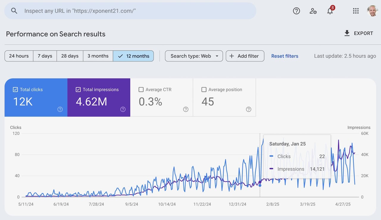Click Average position help icon
Viewport: 381px width, 220px height.
(249, 109)
